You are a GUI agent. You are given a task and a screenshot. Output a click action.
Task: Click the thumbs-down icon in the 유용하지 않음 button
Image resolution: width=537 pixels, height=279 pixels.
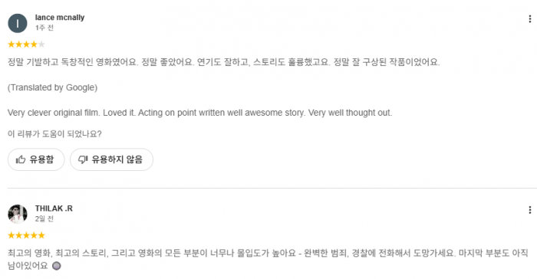click(x=83, y=159)
